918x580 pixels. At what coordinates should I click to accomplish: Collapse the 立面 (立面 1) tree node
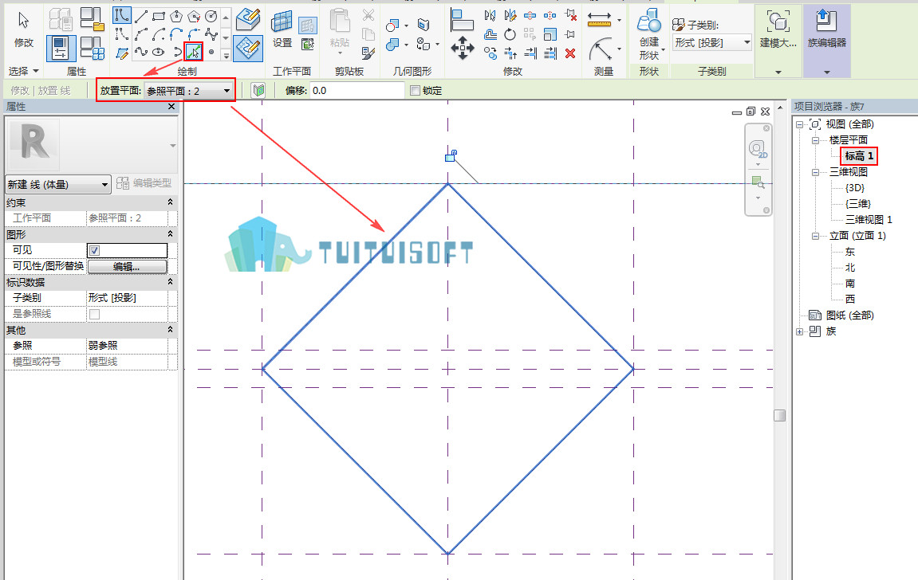[815, 236]
